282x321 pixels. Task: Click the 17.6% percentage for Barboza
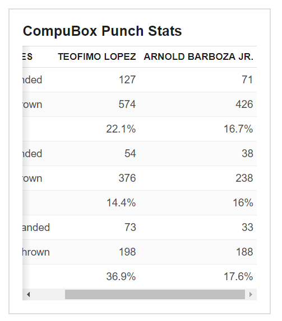[238, 276]
